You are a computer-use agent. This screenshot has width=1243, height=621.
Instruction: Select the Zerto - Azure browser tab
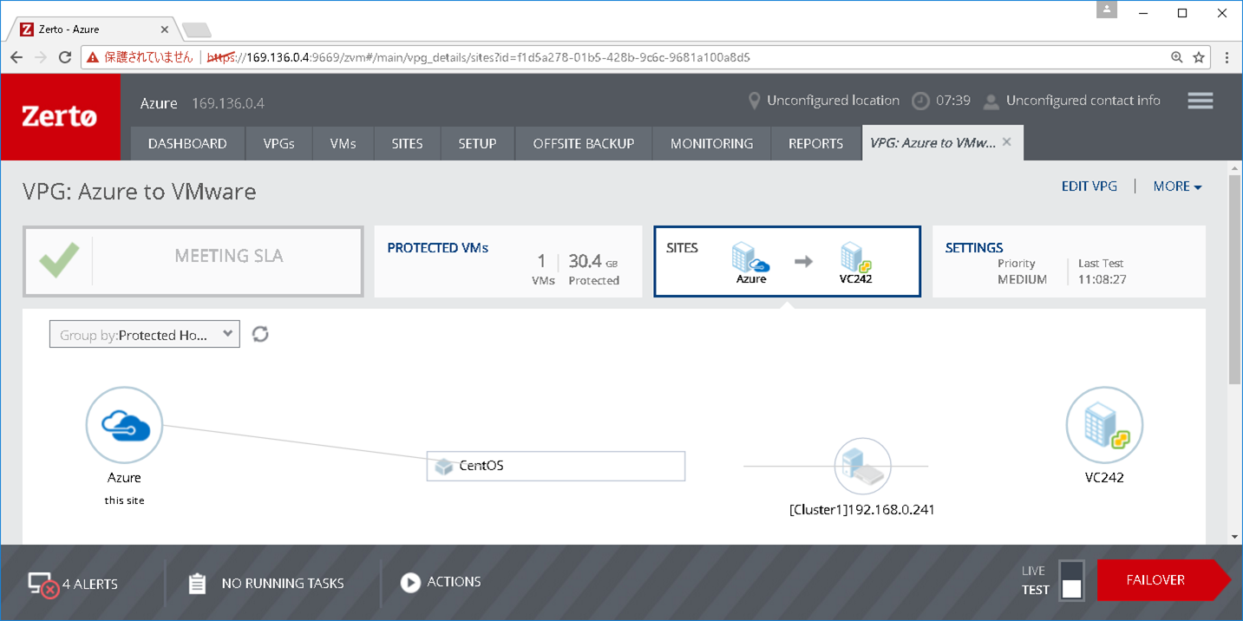[x=94, y=29]
